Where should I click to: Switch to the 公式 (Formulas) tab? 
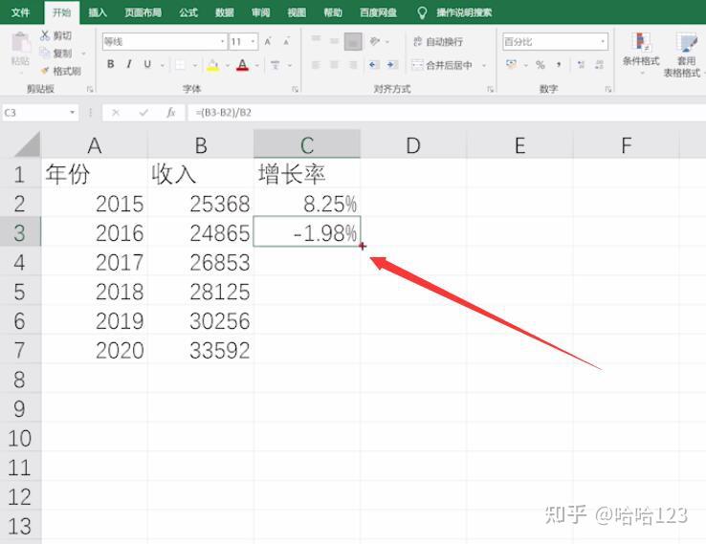pyautogui.click(x=188, y=12)
